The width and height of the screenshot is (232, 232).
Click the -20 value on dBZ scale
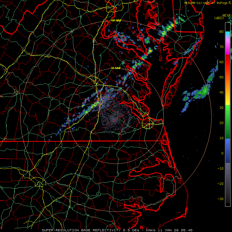(x=220, y=184)
